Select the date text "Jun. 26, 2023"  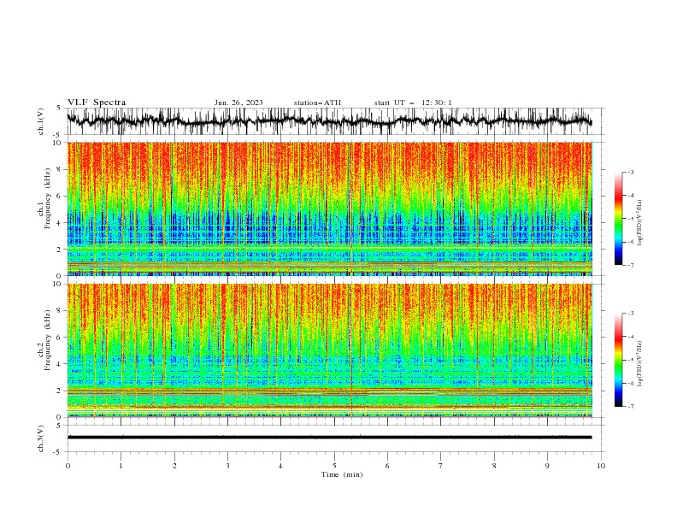click(x=238, y=103)
